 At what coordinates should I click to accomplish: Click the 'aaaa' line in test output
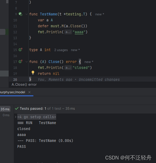tap(22, 135)
